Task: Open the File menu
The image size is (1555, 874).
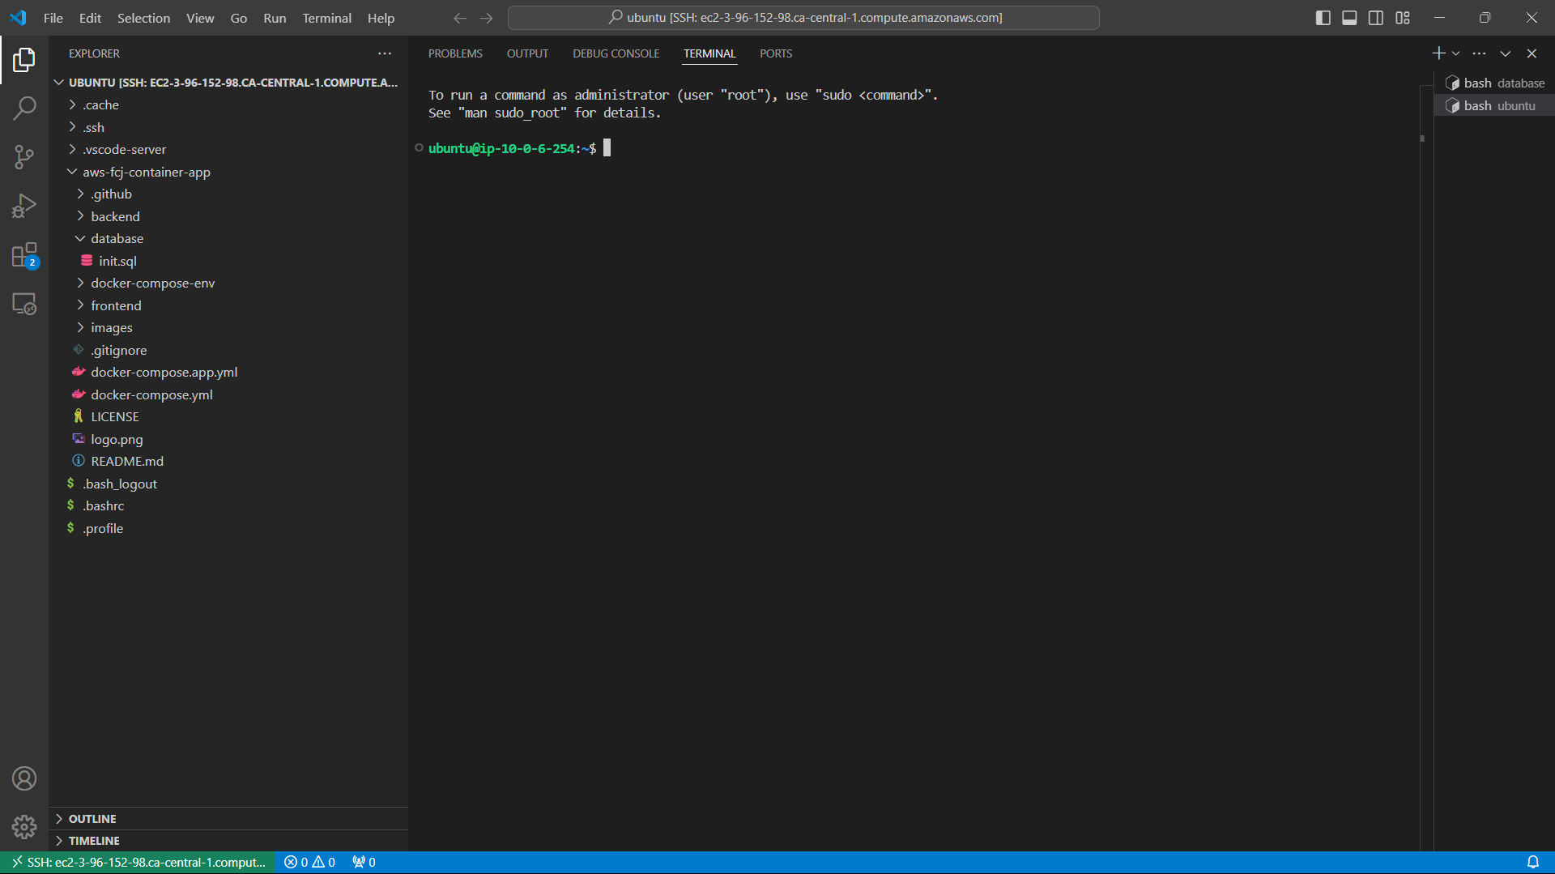Action: [x=53, y=18]
